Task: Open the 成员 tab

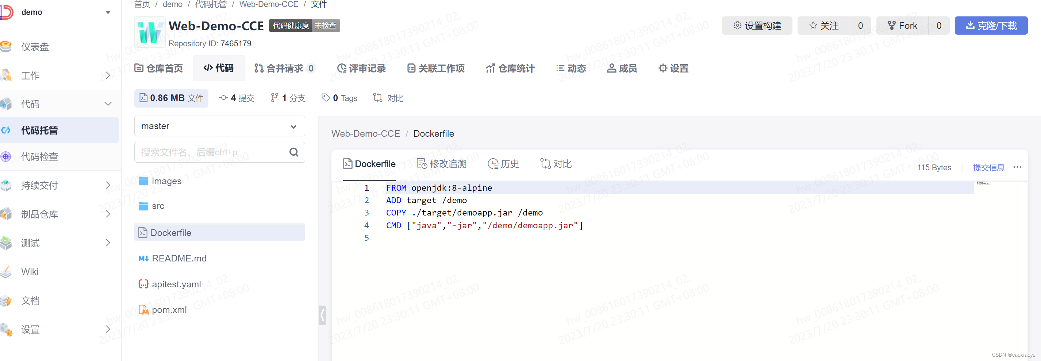Action: point(622,68)
